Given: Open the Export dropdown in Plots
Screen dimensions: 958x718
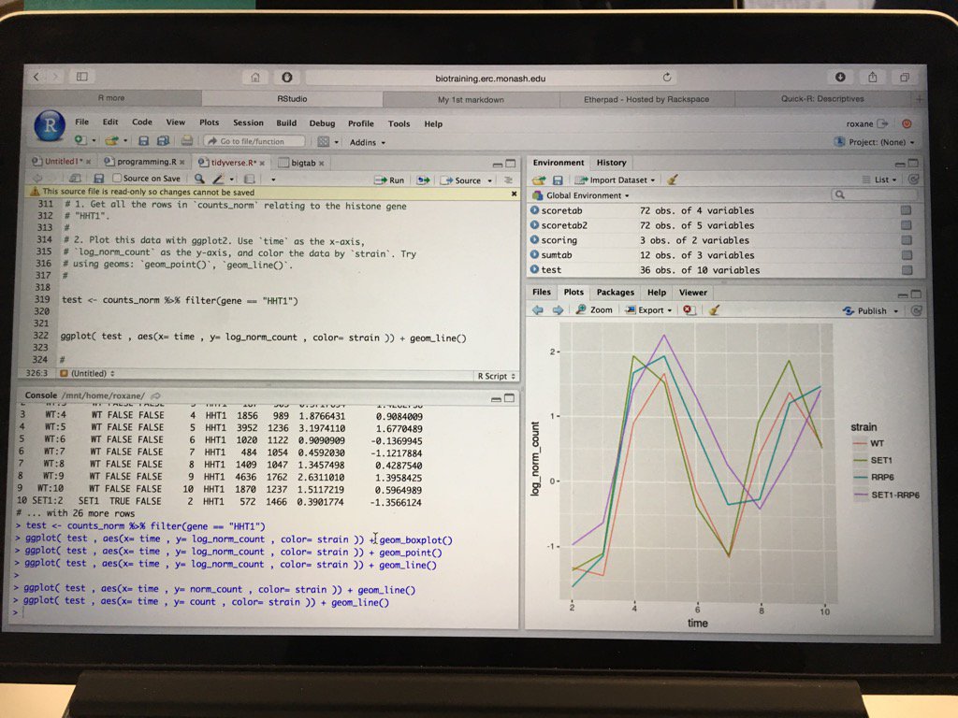Looking at the screenshot, I should (x=649, y=310).
